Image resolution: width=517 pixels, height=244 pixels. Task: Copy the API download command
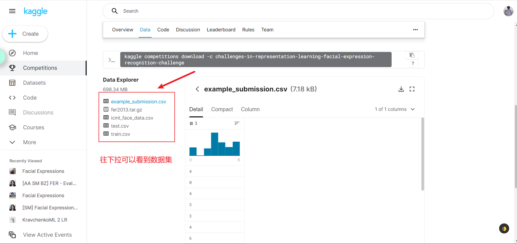tap(412, 55)
